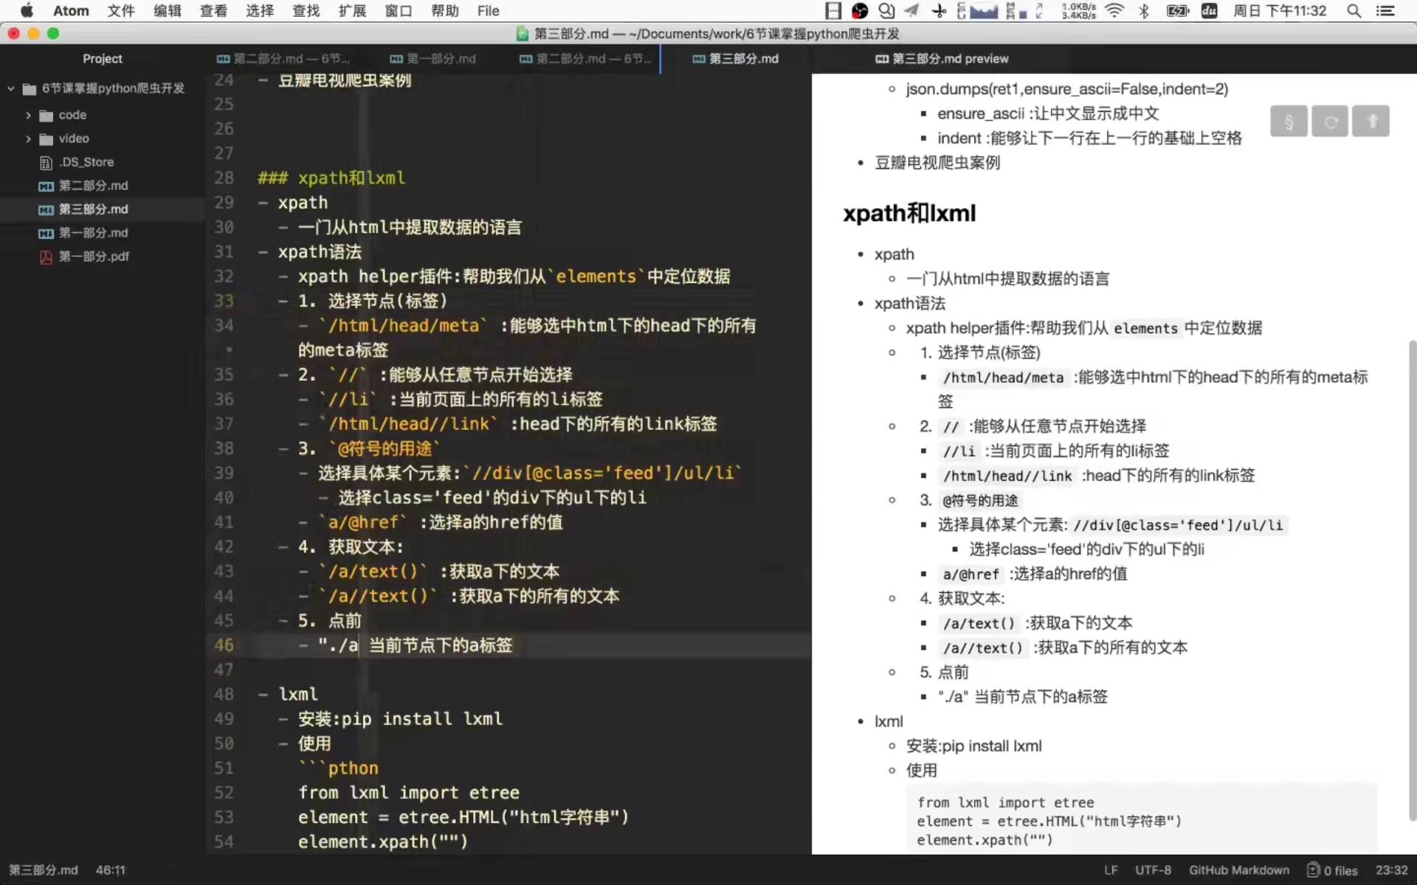The image size is (1417, 885).
Task: Open the Apple menu
Action: (27, 10)
